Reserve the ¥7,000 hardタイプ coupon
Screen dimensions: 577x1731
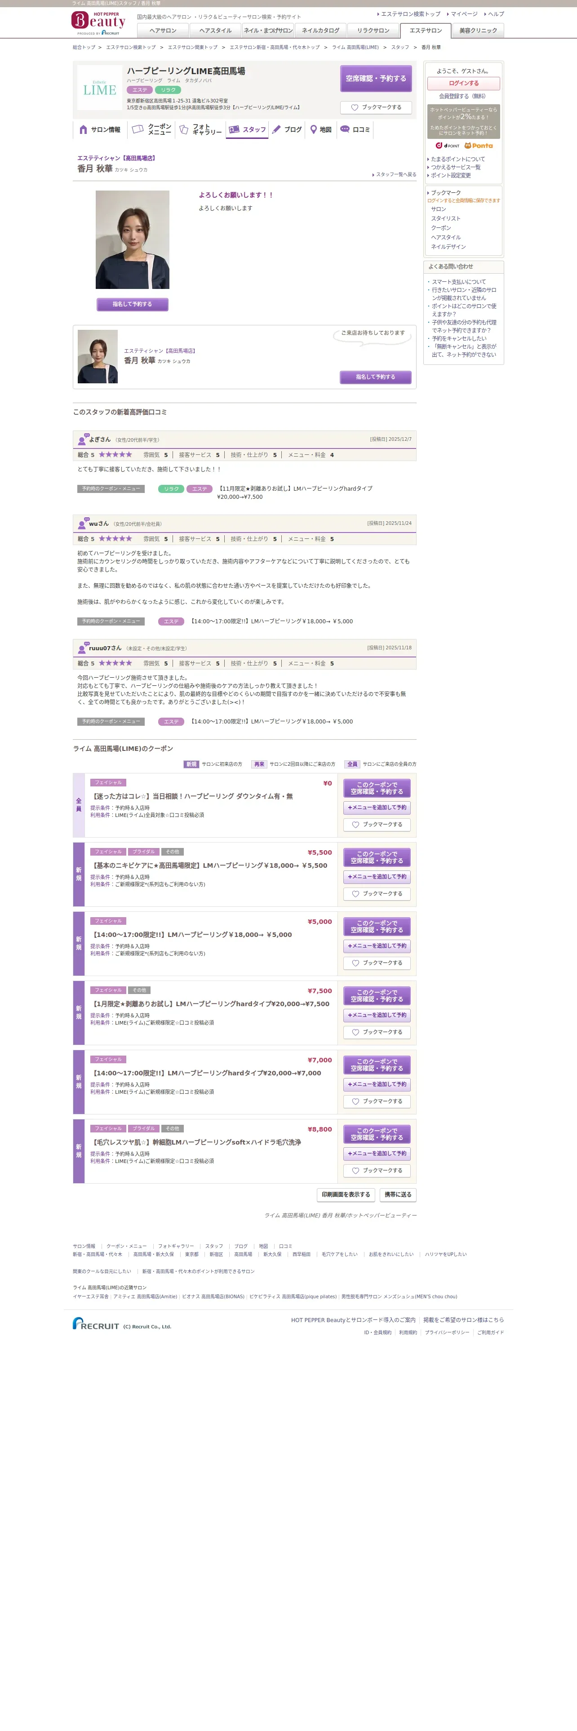[377, 1065]
